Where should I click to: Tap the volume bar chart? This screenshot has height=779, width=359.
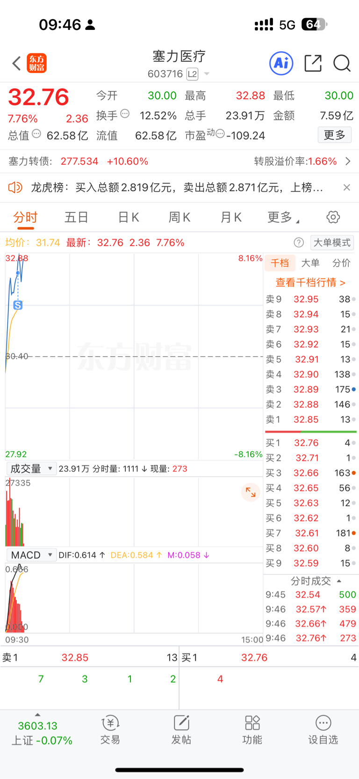click(134, 512)
